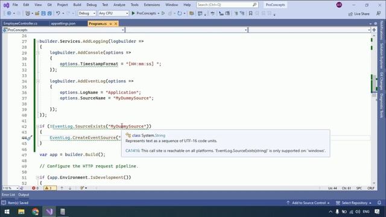Open the File menu
The image size is (386, 217).
[15, 5]
